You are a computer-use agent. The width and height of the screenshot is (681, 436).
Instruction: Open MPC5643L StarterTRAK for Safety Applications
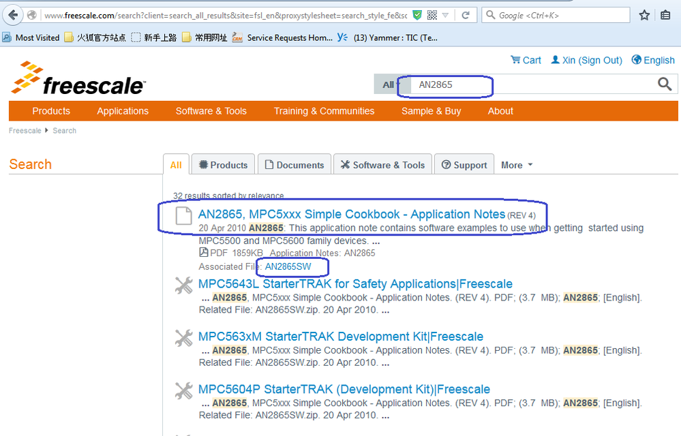[x=355, y=283]
